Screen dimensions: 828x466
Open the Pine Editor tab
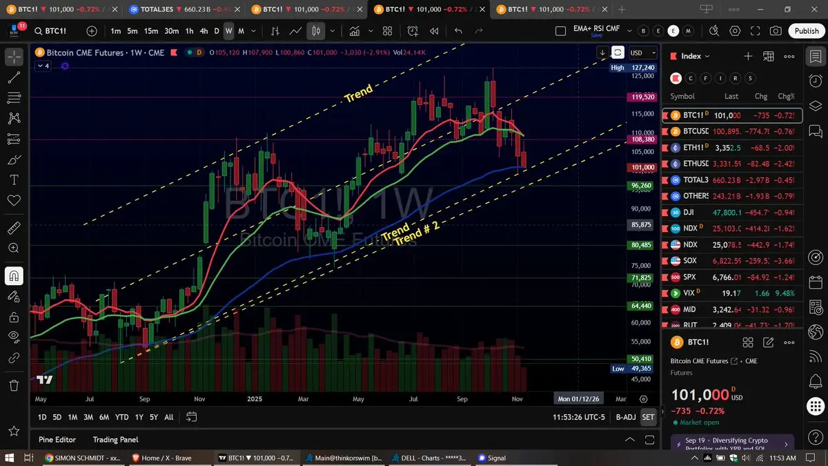(57, 439)
